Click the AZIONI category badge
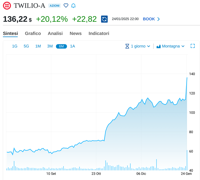Screen dimensions: 200x180 click(54, 5)
